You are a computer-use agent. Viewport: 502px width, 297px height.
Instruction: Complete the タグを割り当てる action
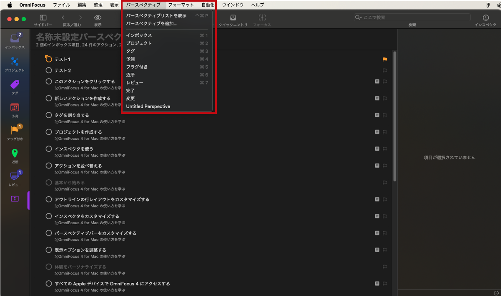(x=49, y=115)
